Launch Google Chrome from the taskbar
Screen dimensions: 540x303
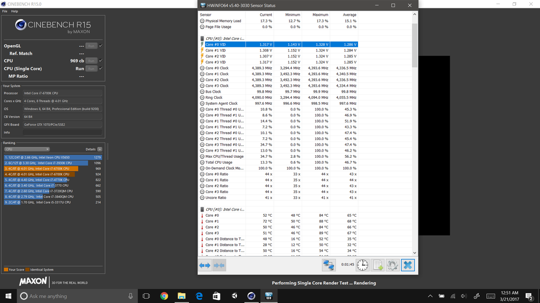(x=164, y=296)
